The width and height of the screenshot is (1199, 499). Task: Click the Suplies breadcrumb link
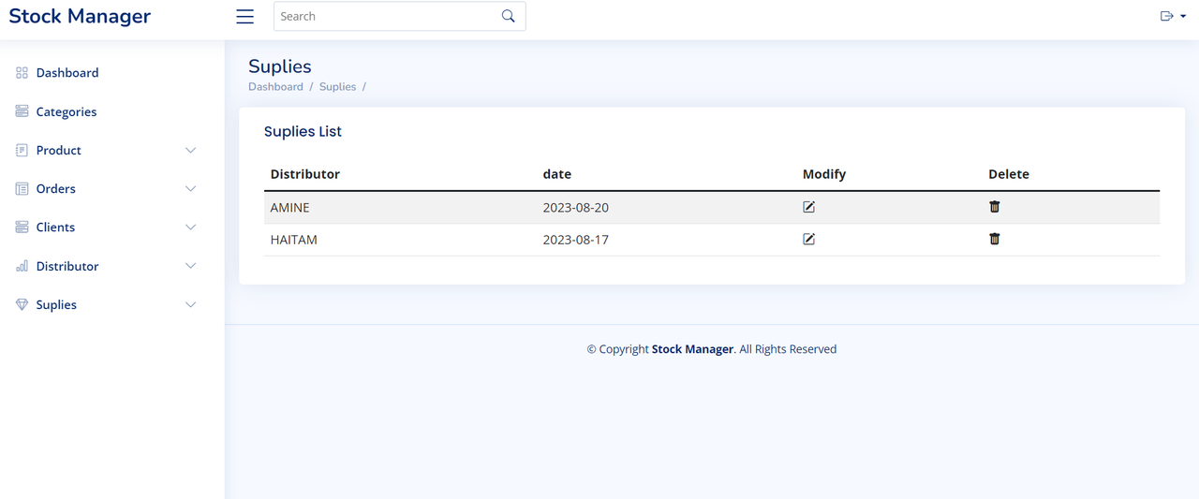(x=337, y=86)
